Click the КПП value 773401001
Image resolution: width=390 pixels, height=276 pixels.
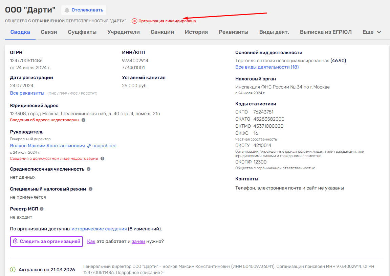pos(133,68)
